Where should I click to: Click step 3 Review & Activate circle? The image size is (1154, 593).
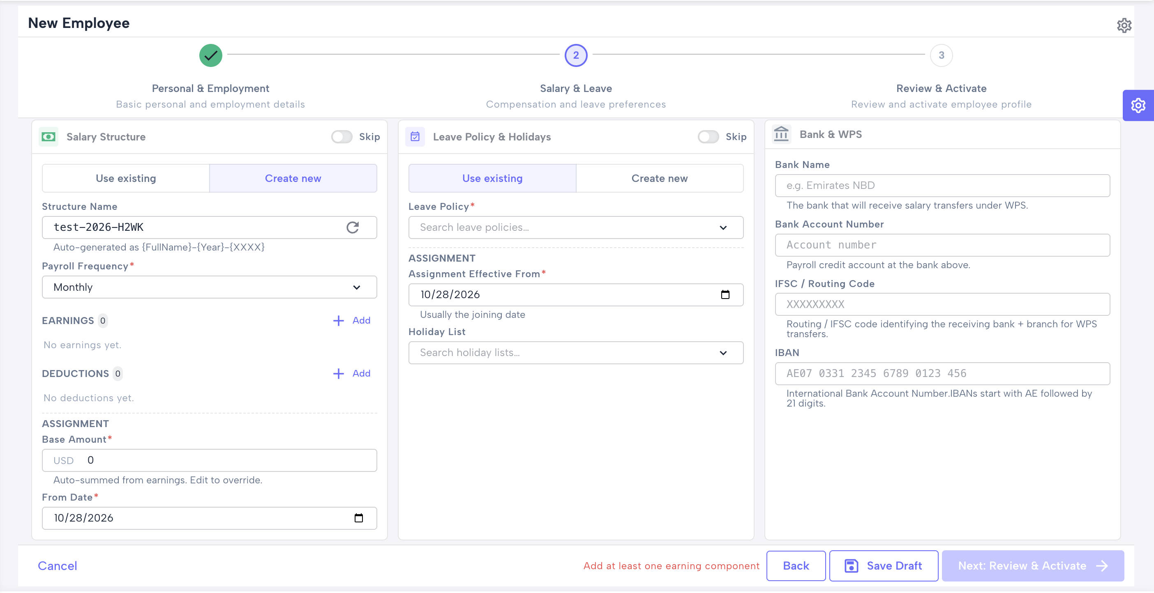[x=941, y=55]
